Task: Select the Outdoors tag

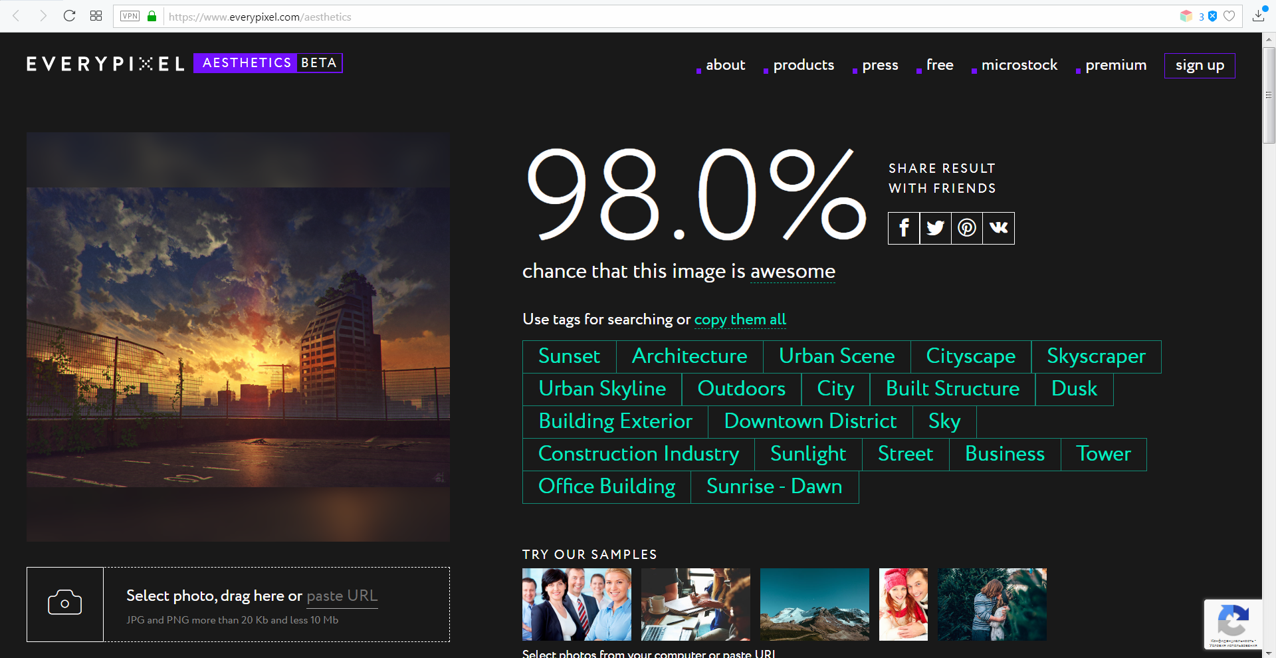Action: coord(742,389)
